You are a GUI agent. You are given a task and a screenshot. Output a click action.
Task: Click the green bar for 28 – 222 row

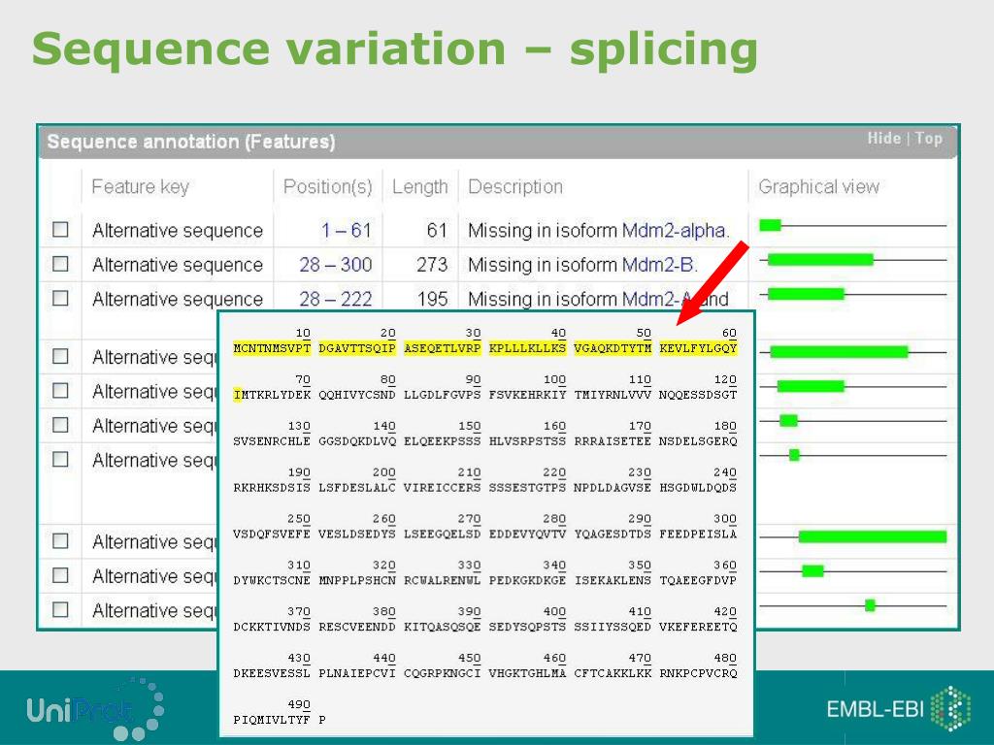tap(806, 293)
